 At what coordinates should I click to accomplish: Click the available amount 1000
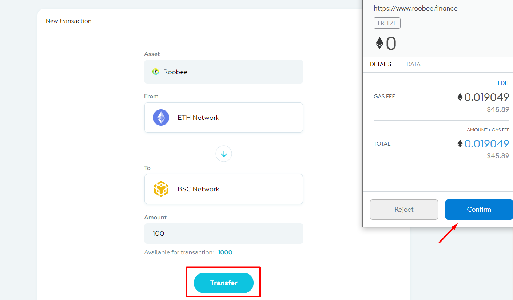(225, 252)
